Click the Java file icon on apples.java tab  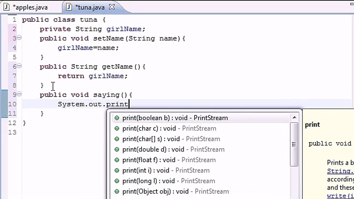click(7, 7)
